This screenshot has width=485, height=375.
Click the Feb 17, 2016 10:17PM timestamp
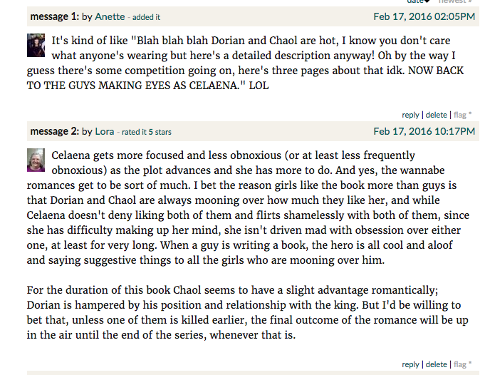point(424,131)
